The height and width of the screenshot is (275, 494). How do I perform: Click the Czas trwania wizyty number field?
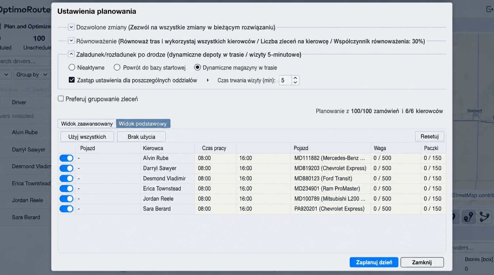[285, 80]
